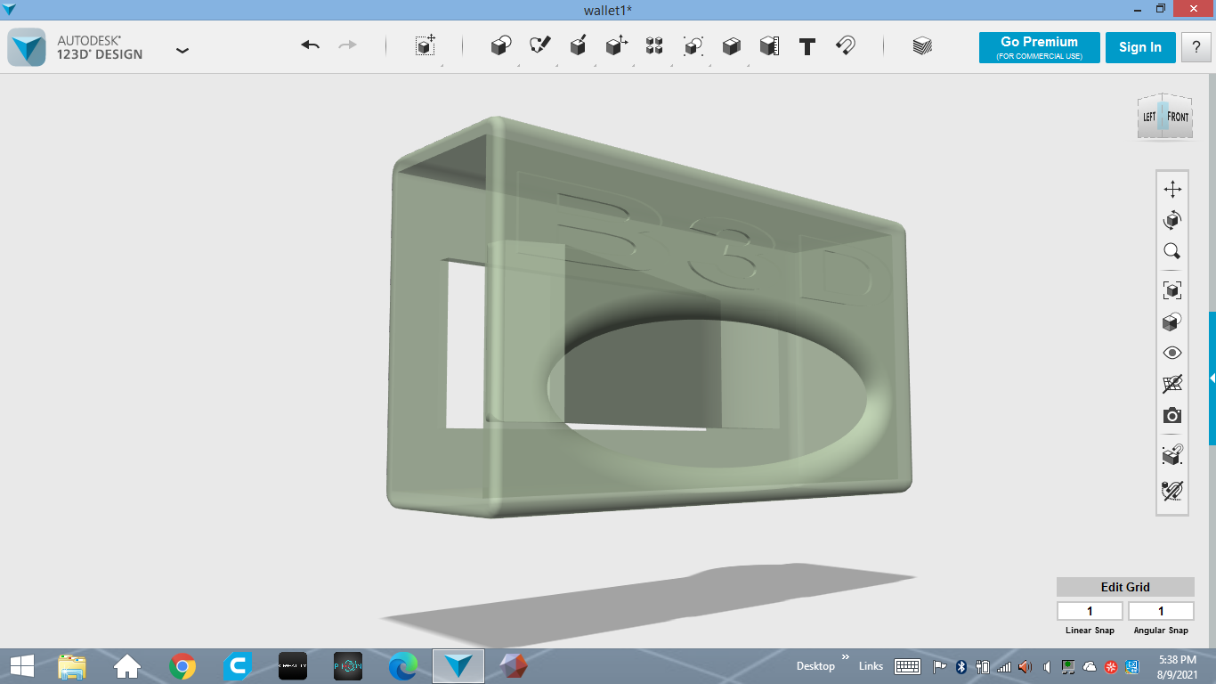1216x684 pixels.
Task: Take a snapshot with the camera icon
Action: tap(1172, 415)
